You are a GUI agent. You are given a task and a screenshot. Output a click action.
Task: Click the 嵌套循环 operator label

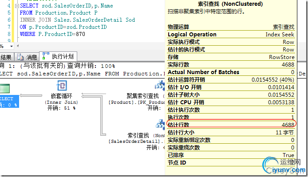point(62,96)
